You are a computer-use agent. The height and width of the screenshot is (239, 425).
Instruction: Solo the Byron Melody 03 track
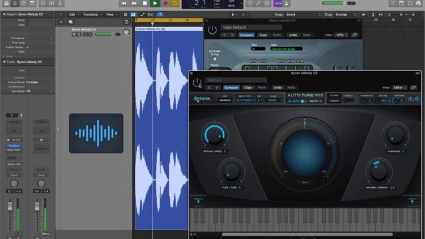click(78, 35)
